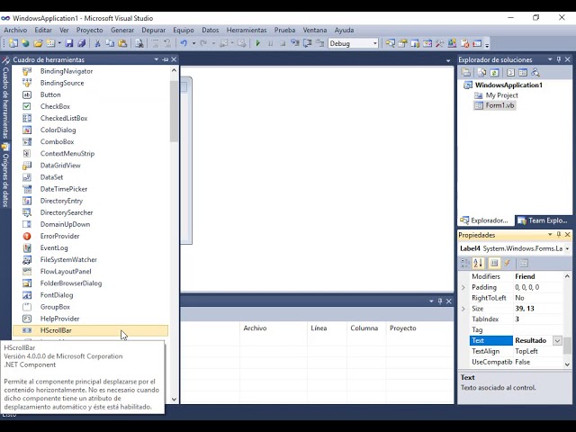The height and width of the screenshot is (432, 576).
Task: Expand the Size property
Action: (463, 309)
